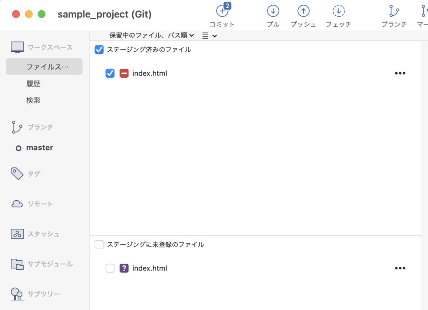Click the Tags icon in sidebar

[x=17, y=174]
